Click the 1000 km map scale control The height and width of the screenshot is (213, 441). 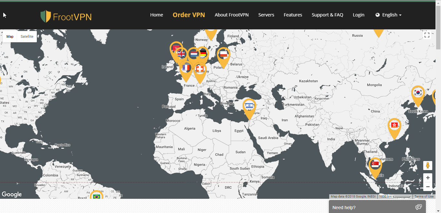click(395, 197)
